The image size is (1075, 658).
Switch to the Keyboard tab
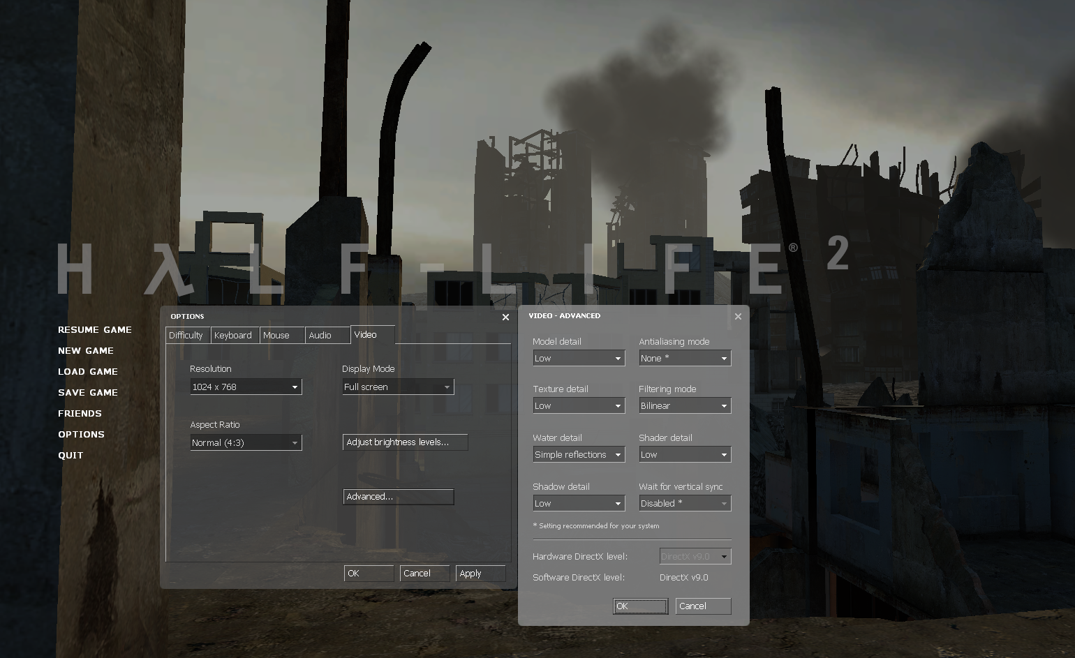(235, 335)
